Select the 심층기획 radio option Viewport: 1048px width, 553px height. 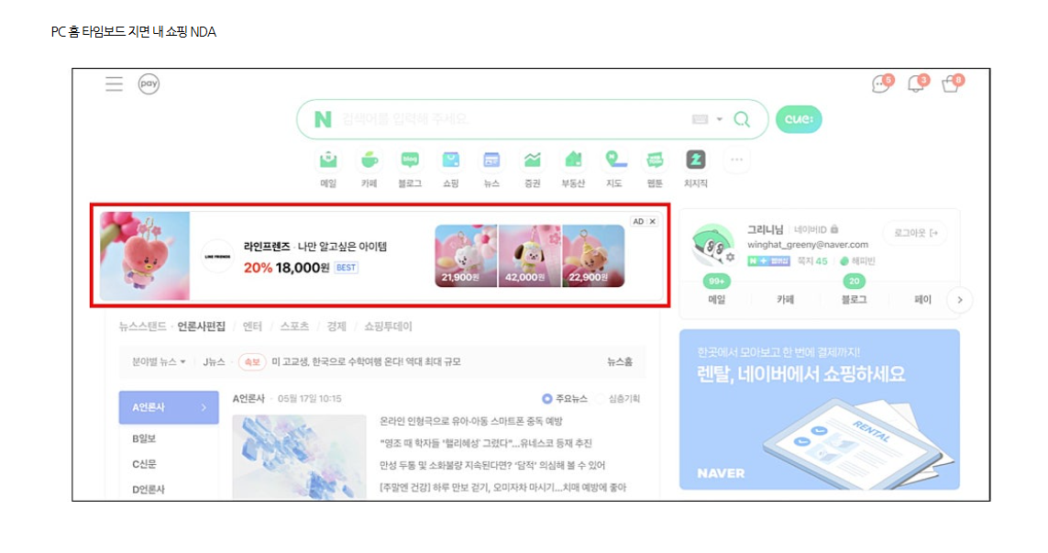618,399
